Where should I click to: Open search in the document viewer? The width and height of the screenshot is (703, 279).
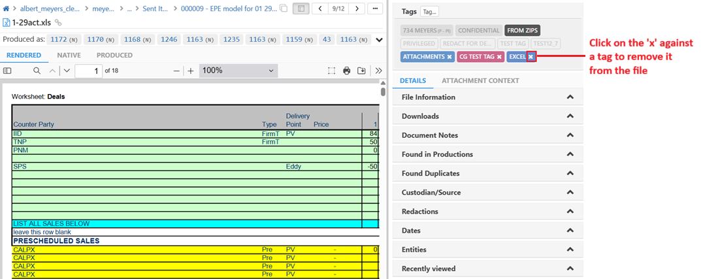click(x=37, y=71)
